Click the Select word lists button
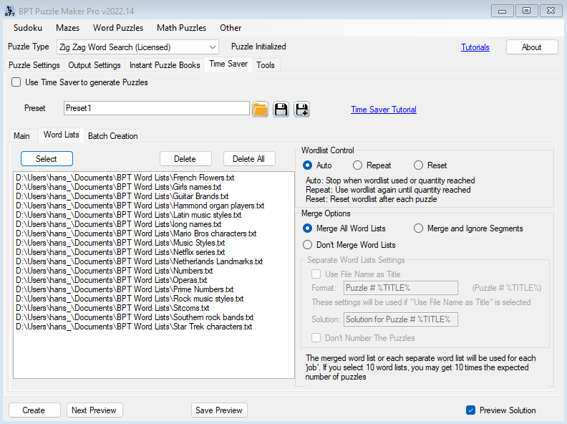The width and height of the screenshot is (567, 424). (47, 159)
